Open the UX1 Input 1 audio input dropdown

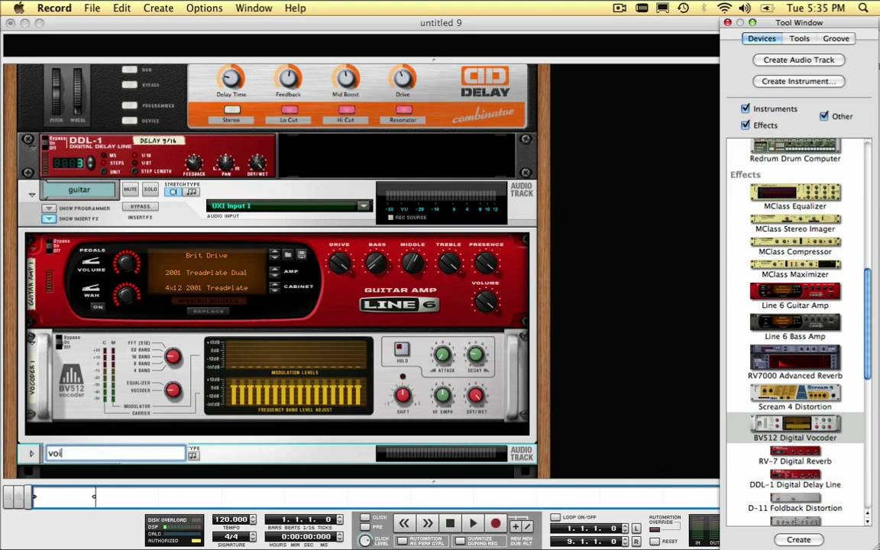pyautogui.click(x=364, y=205)
